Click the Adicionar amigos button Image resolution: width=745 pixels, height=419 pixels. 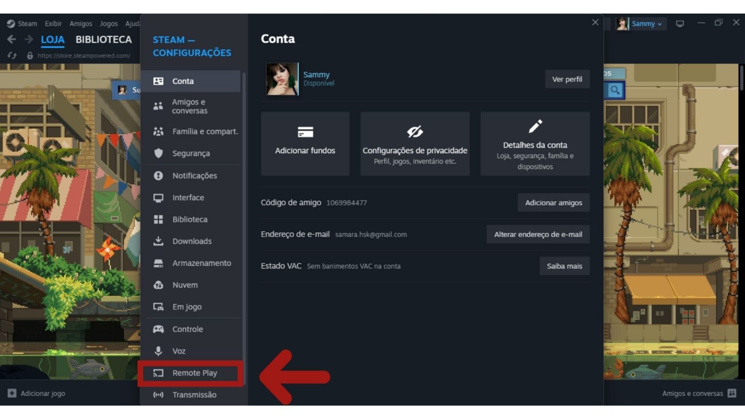(553, 202)
